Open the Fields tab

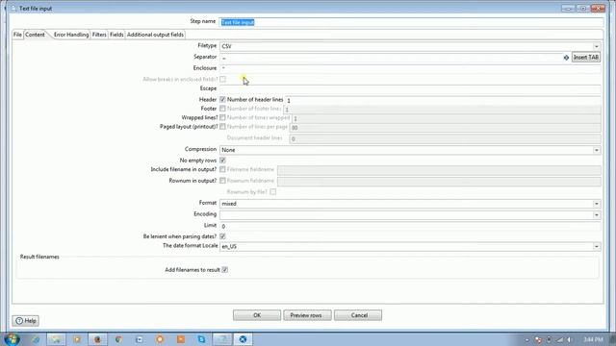(116, 35)
